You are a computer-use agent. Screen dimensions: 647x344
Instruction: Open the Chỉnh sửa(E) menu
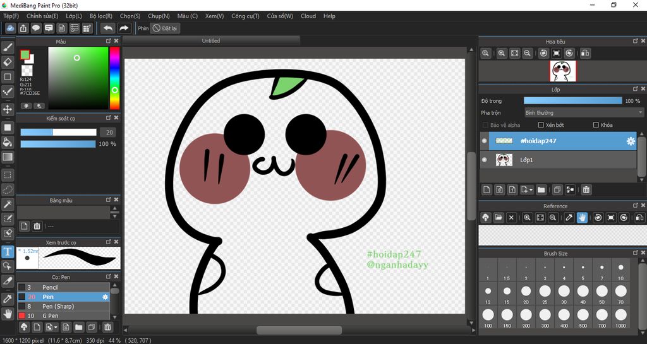(42, 16)
